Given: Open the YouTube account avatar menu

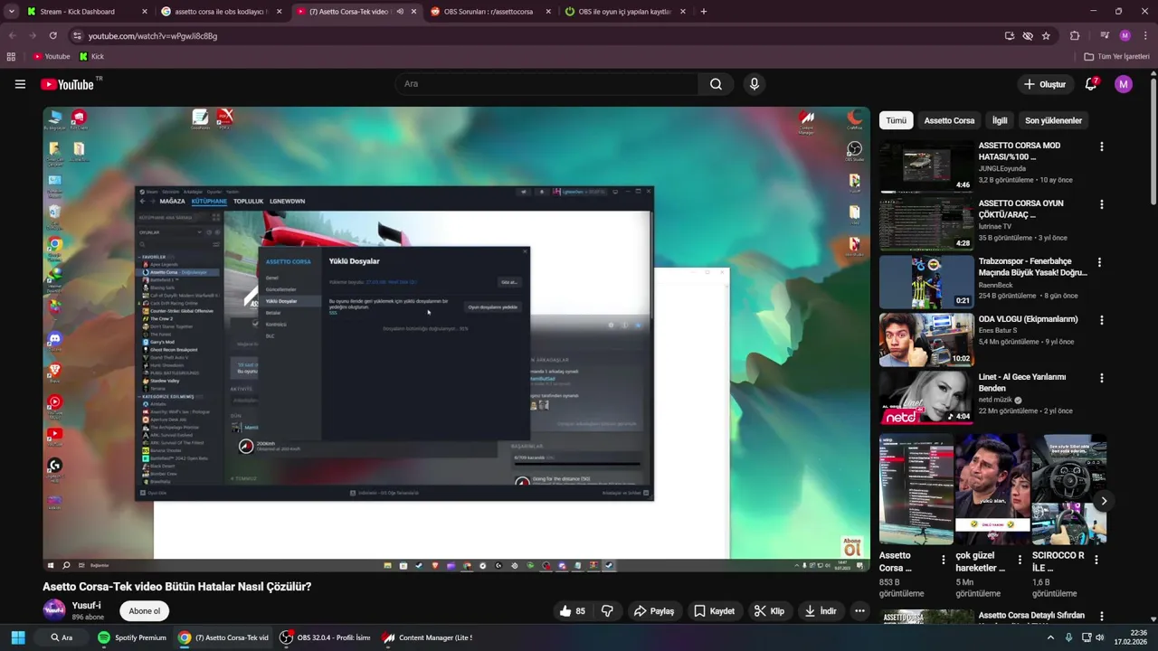Looking at the screenshot, I should 1124,84.
